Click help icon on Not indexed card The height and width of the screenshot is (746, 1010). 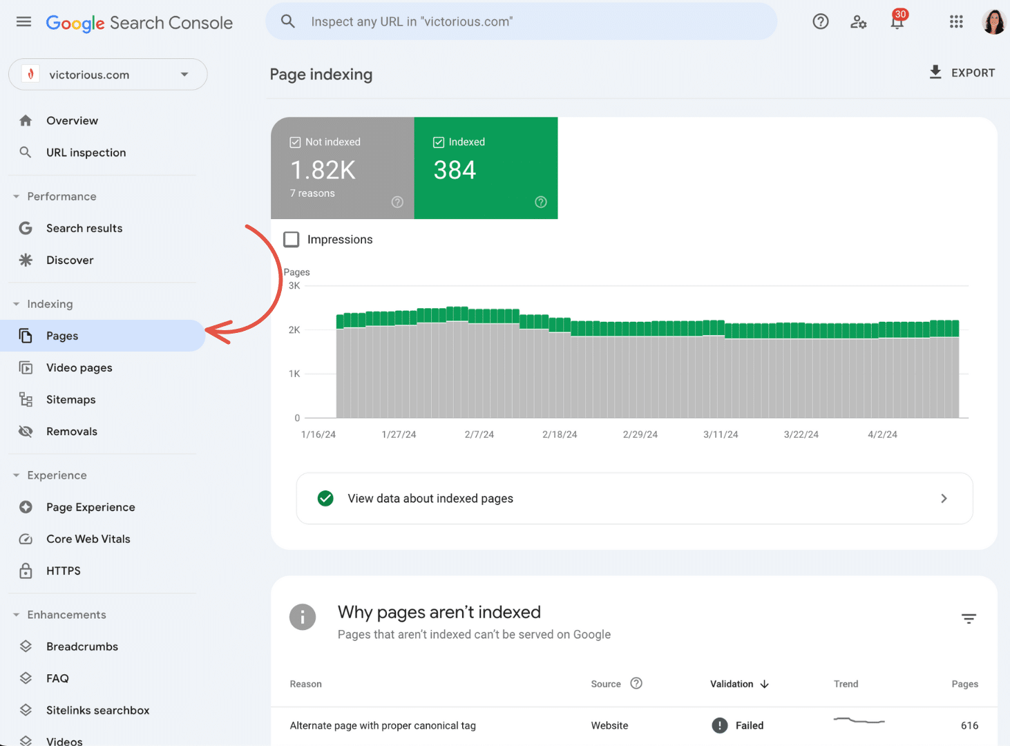[x=397, y=202]
